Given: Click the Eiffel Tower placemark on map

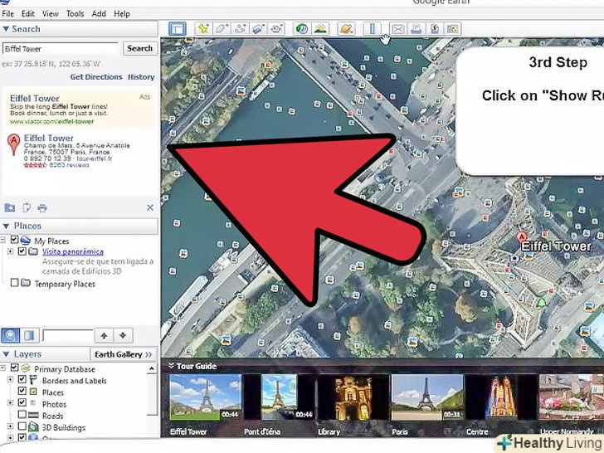Looking at the screenshot, I should (x=522, y=237).
